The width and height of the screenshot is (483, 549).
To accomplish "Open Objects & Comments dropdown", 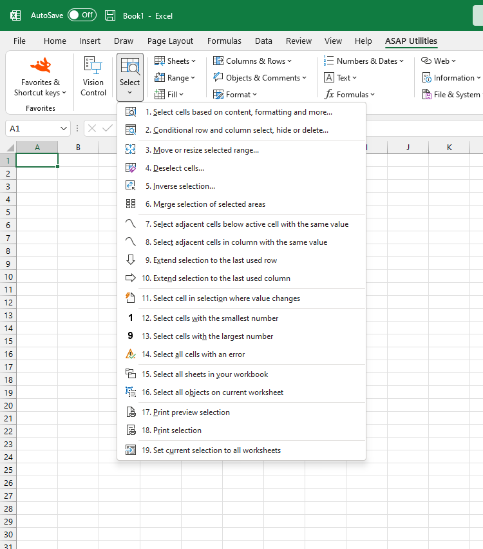I will pyautogui.click(x=260, y=78).
